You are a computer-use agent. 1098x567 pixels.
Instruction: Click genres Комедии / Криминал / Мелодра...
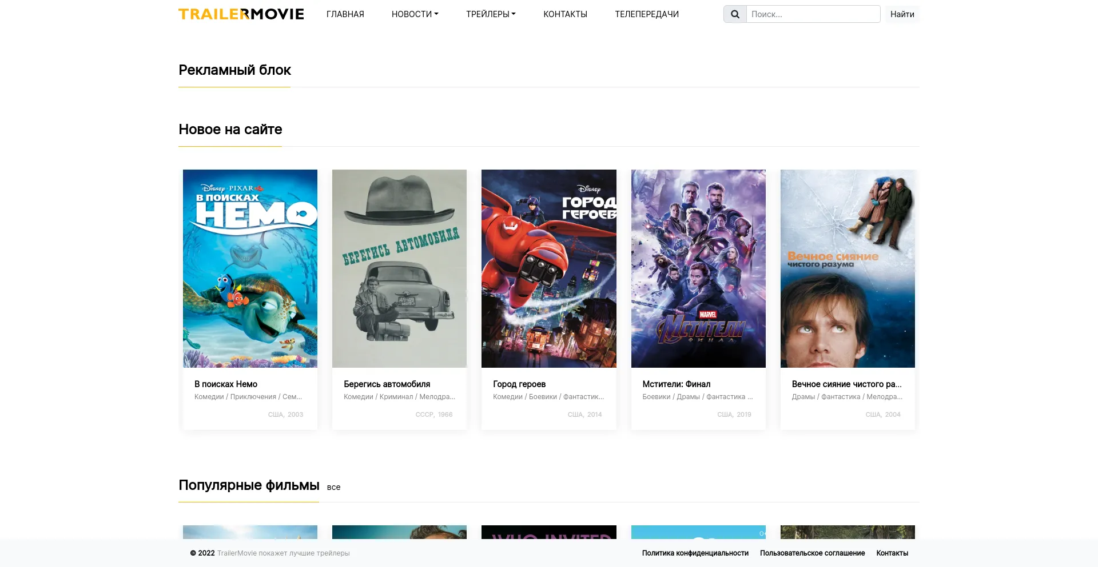tap(399, 397)
